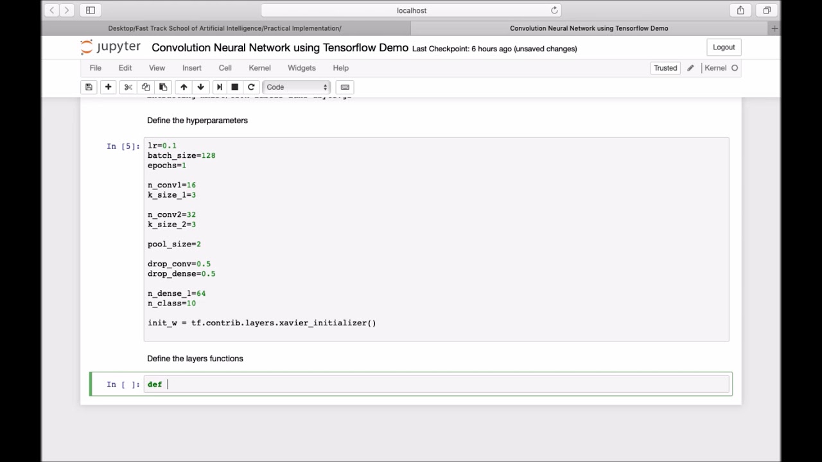The height and width of the screenshot is (462, 822).
Task: Click the Kernel name label in header
Action: coord(715,68)
